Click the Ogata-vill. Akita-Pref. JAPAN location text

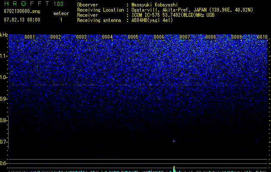click(192, 10)
